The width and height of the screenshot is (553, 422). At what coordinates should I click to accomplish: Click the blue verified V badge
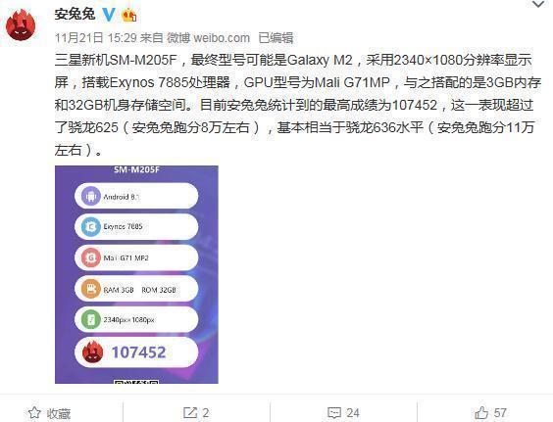tap(109, 15)
